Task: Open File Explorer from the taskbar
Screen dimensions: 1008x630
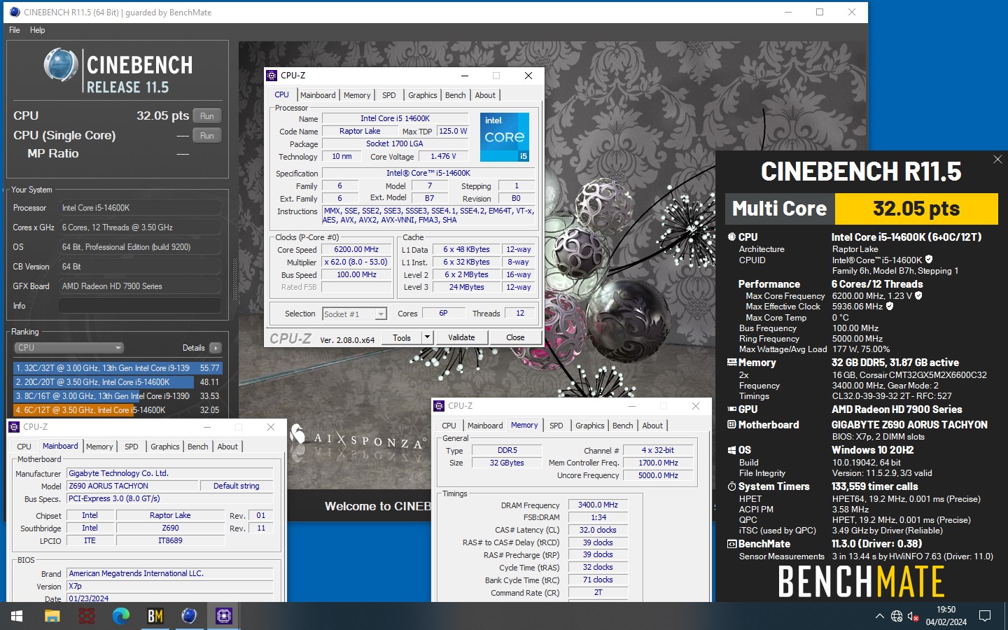Action: [x=52, y=616]
